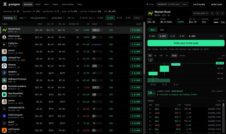
Task: Filter the list by graduated
Action: coord(58,18)
